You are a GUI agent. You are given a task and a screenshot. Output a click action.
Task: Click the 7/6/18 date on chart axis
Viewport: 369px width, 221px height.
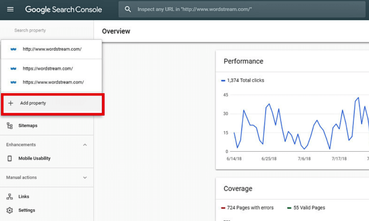click(304, 159)
